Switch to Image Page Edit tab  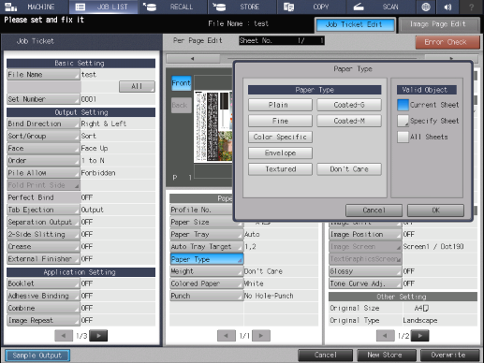coord(439,24)
